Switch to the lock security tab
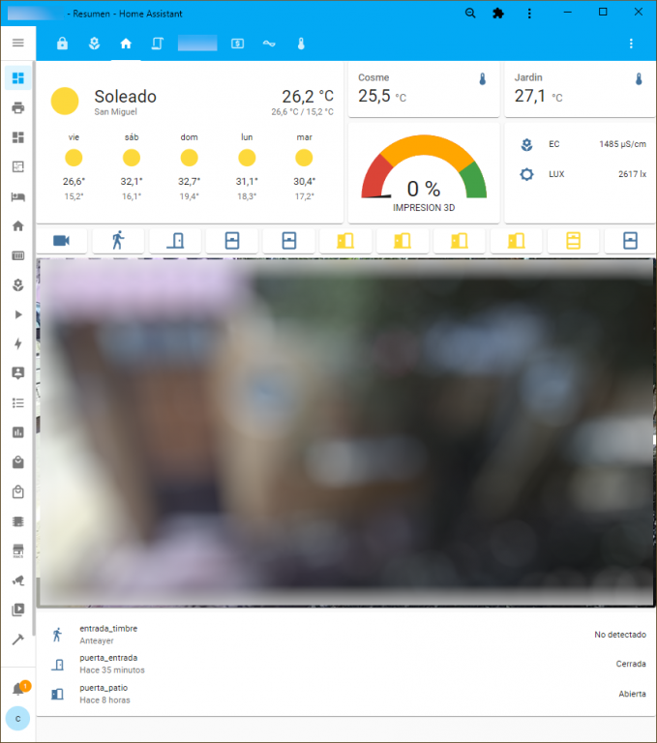Viewport: 657px width, 743px height. pos(62,44)
